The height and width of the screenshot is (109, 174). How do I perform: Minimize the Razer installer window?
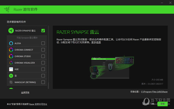click(x=162, y=3)
